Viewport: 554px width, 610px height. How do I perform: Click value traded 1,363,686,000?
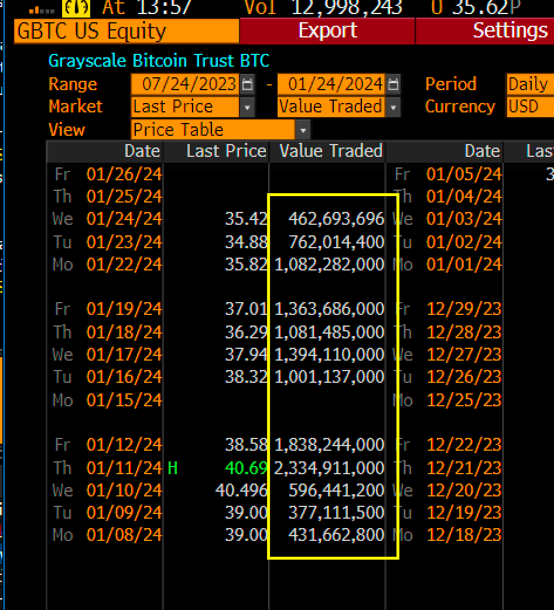(329, 309)
